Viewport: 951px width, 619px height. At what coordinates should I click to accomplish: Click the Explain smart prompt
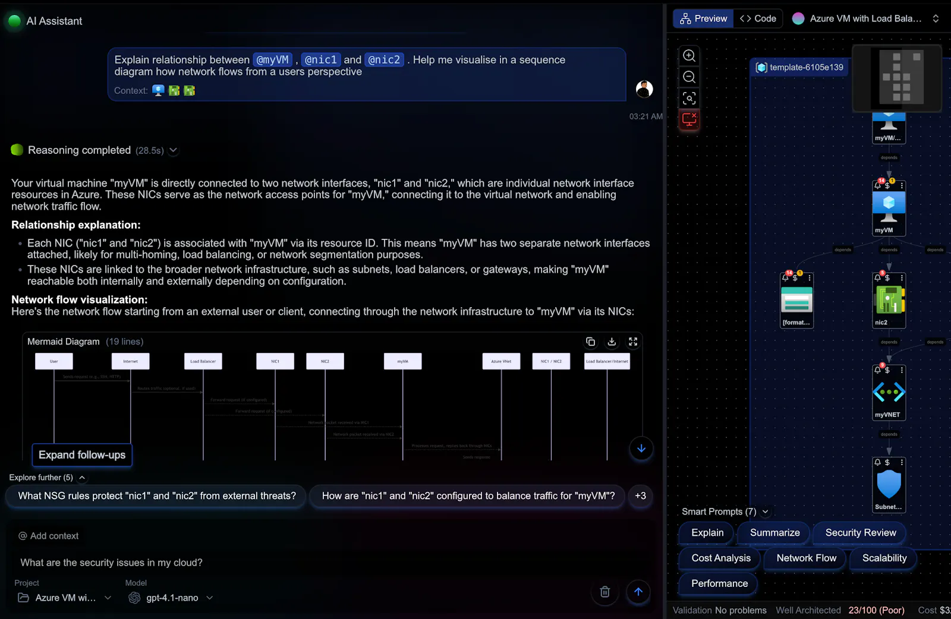point(707,533)
